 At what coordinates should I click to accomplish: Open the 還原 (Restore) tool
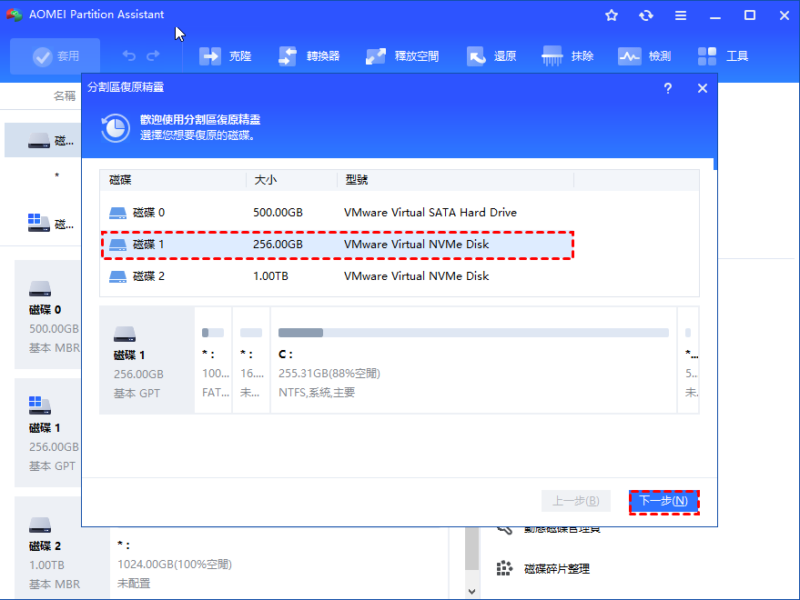pyautogui.click(x=491, y=56)
